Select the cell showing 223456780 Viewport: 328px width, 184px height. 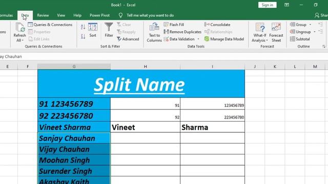(x=212, y=116)
